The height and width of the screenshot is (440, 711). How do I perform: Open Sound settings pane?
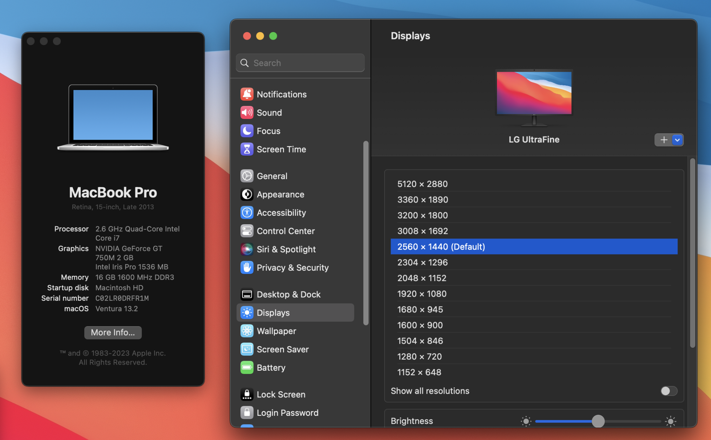pyautogui.click(x=269, y=113)
